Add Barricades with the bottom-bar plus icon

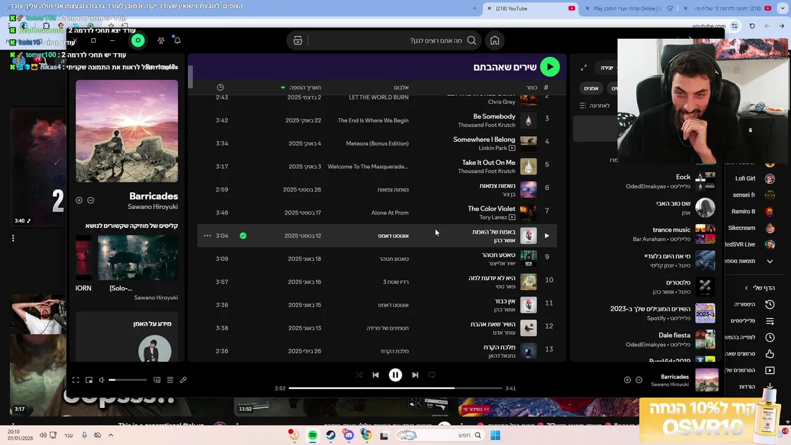tap(627, 380)
